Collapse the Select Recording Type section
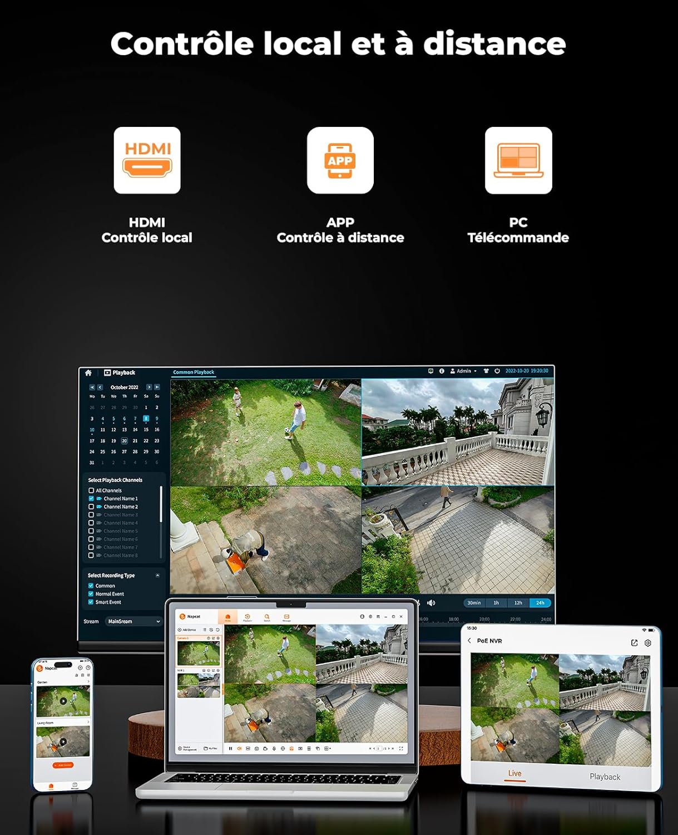The image size is (678, 835). tap(157, 576)
